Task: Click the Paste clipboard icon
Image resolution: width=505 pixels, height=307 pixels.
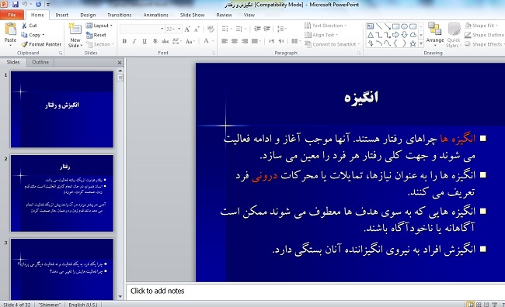Action: click(10, 29)
